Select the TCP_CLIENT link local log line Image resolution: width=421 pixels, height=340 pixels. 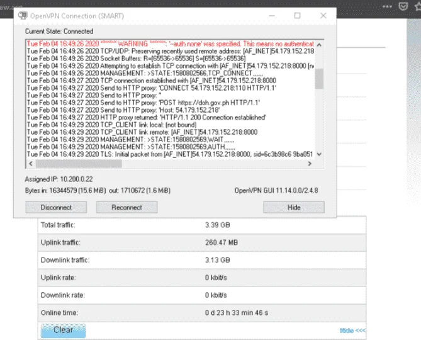(111, 125)
